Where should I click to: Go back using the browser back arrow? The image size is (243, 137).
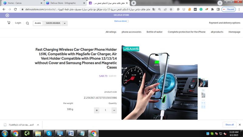[x=4, y=9]
